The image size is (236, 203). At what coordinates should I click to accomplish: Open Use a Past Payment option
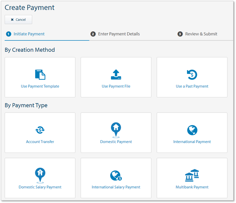point(192,77)
